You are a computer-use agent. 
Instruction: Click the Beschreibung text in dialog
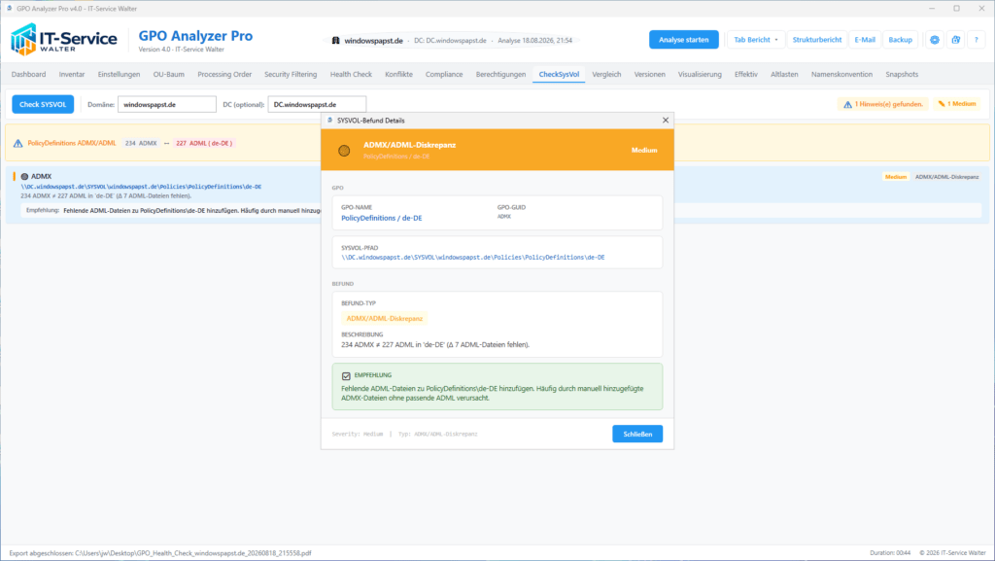pyautogui.click(x=435, y=345)
